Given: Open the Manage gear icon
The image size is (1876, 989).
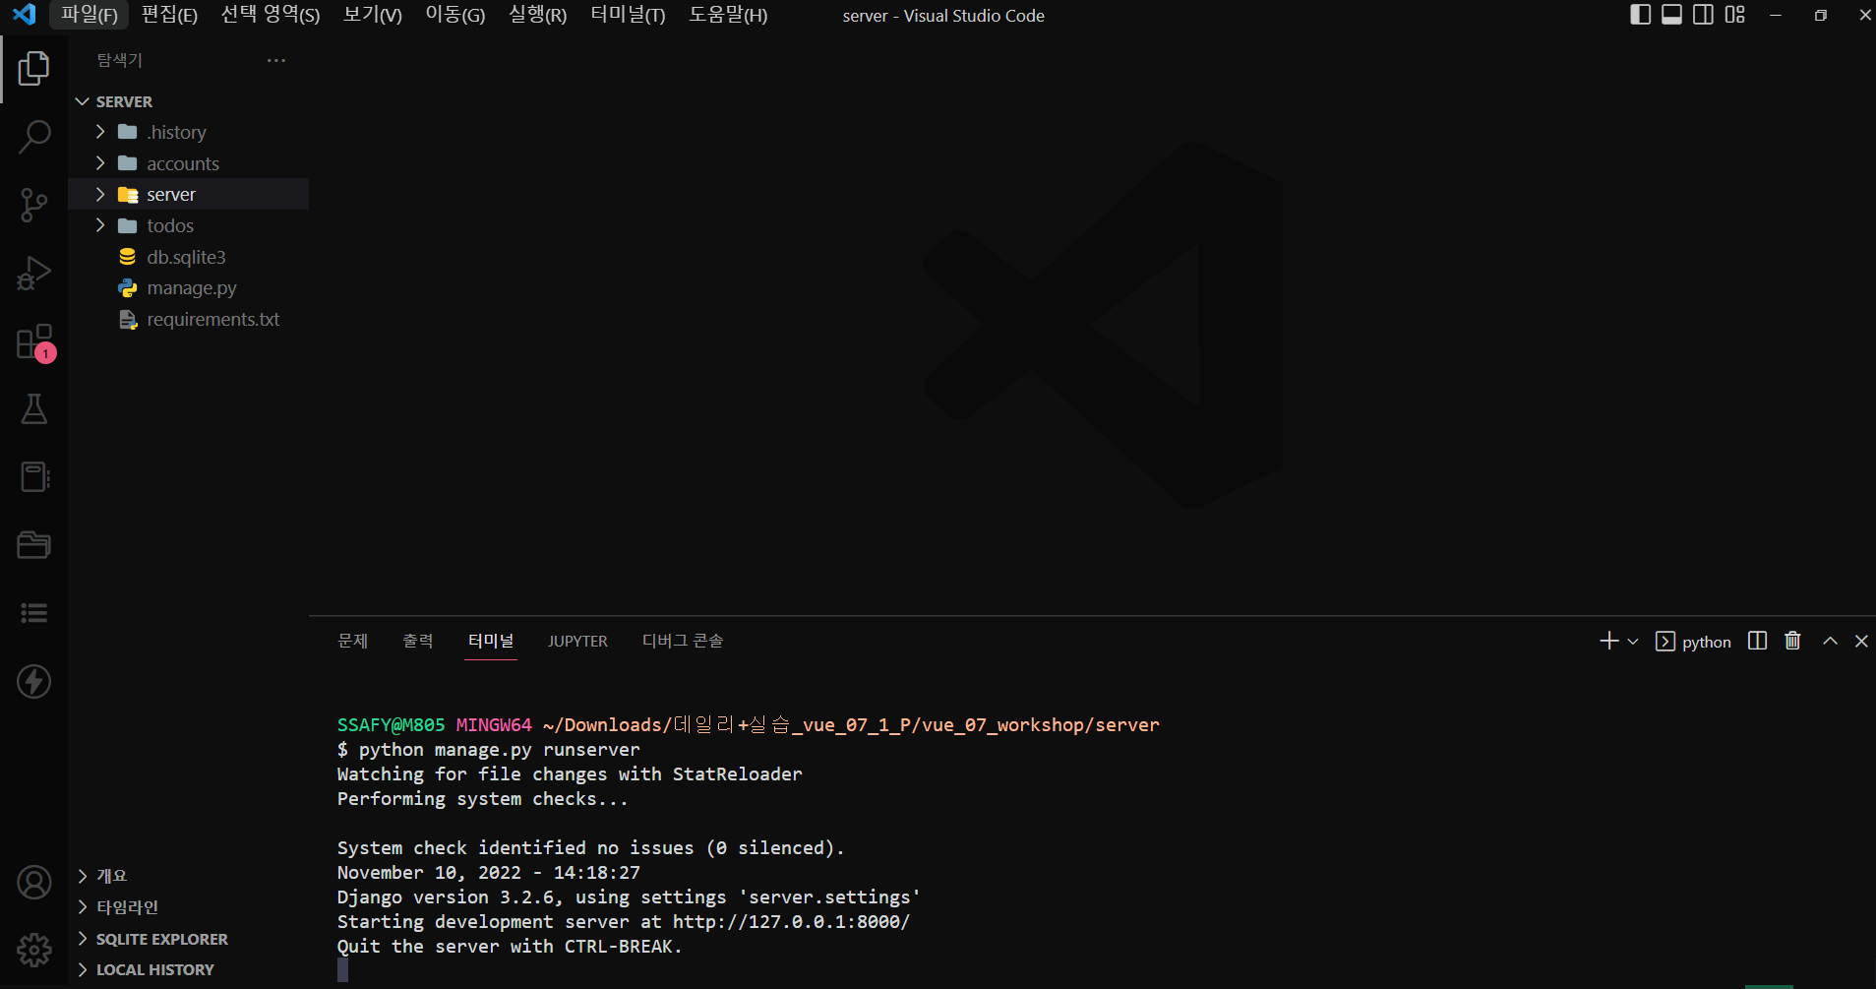Looking at the screenshot, I should pos(33,951).
